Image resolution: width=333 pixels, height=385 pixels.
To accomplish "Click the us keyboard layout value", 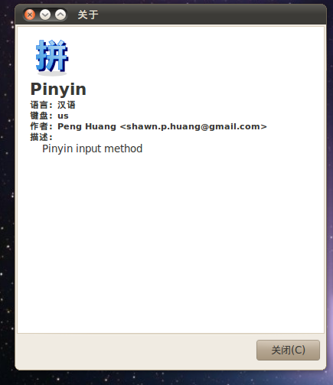I will point(63,116).
